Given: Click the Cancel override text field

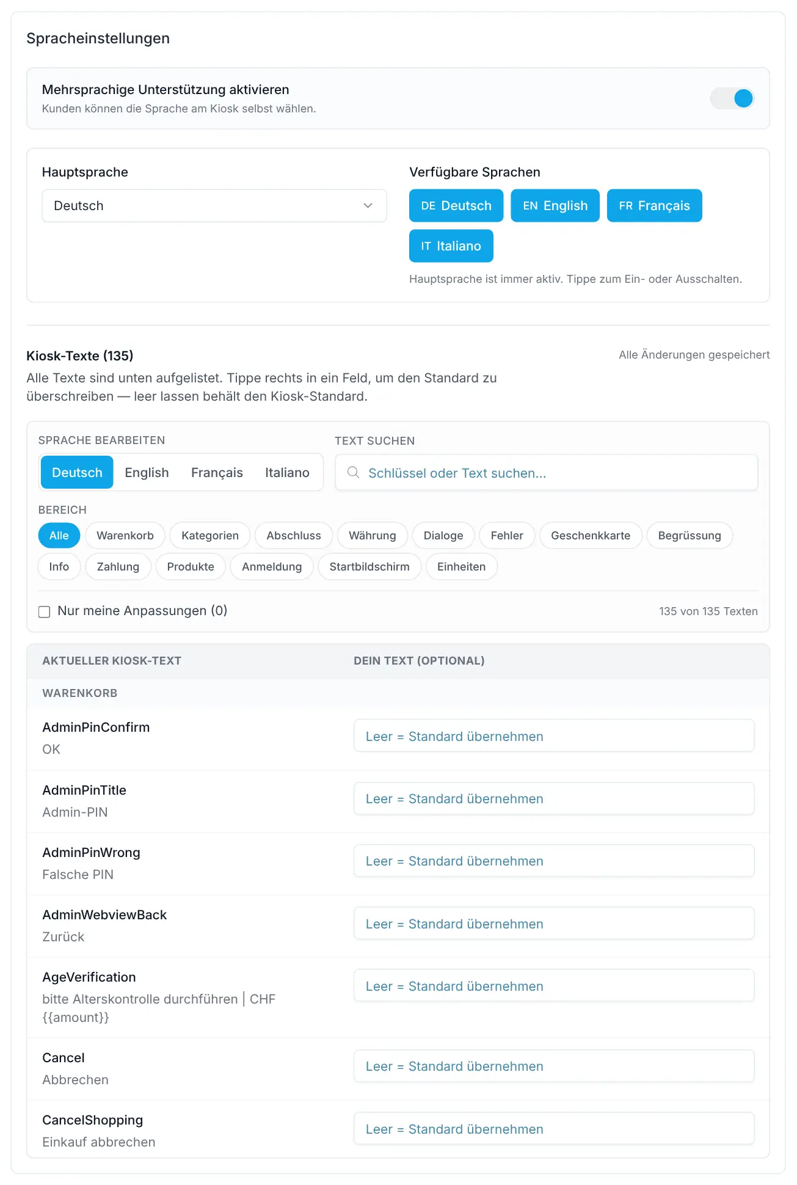Looking at the screenshot, I should 554,1066.
